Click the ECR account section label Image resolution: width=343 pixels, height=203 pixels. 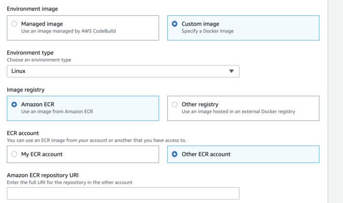[x=24, y=132]
